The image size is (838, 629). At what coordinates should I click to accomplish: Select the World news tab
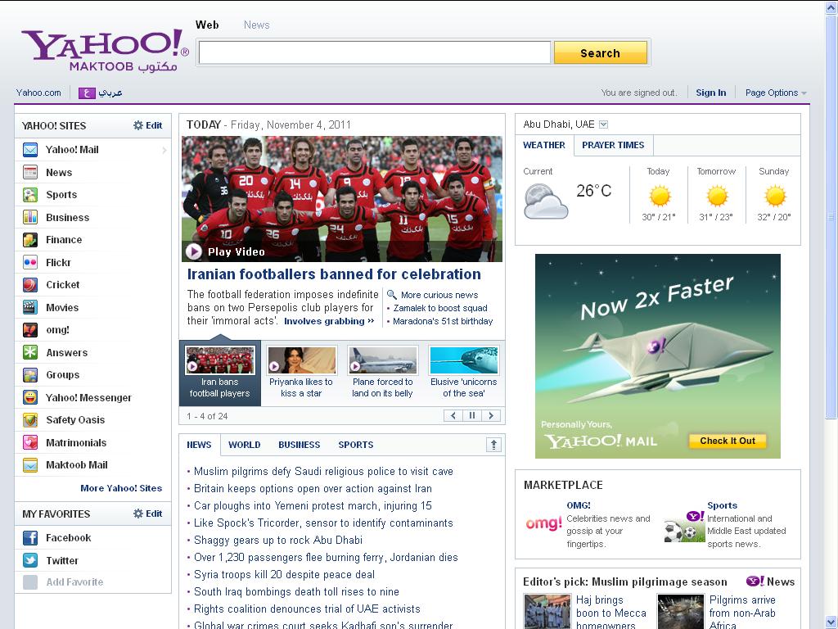pyautogui.click(x=244, y=445)
